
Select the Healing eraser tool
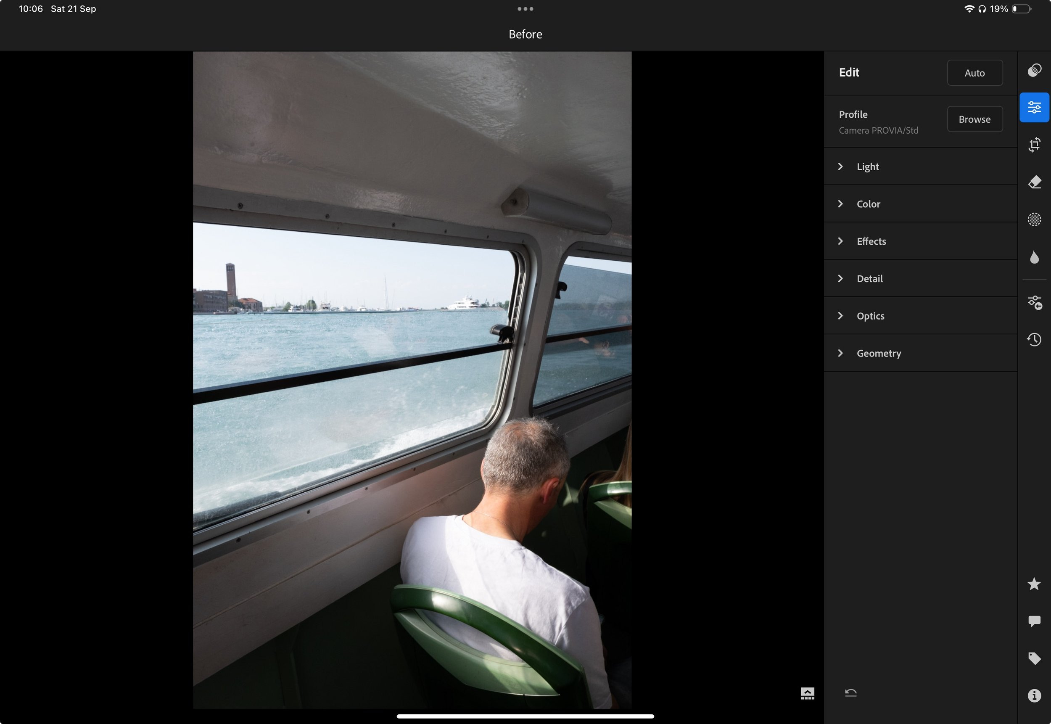[1034, 182]
